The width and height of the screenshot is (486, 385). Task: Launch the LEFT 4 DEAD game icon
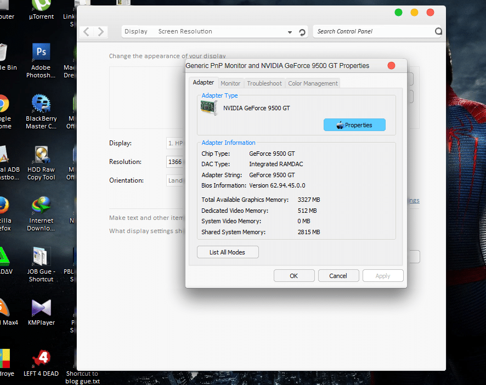[41, 363]
